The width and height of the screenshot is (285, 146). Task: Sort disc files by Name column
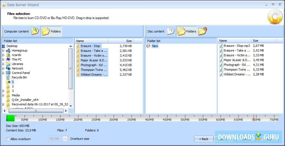(x=235, y=41)
